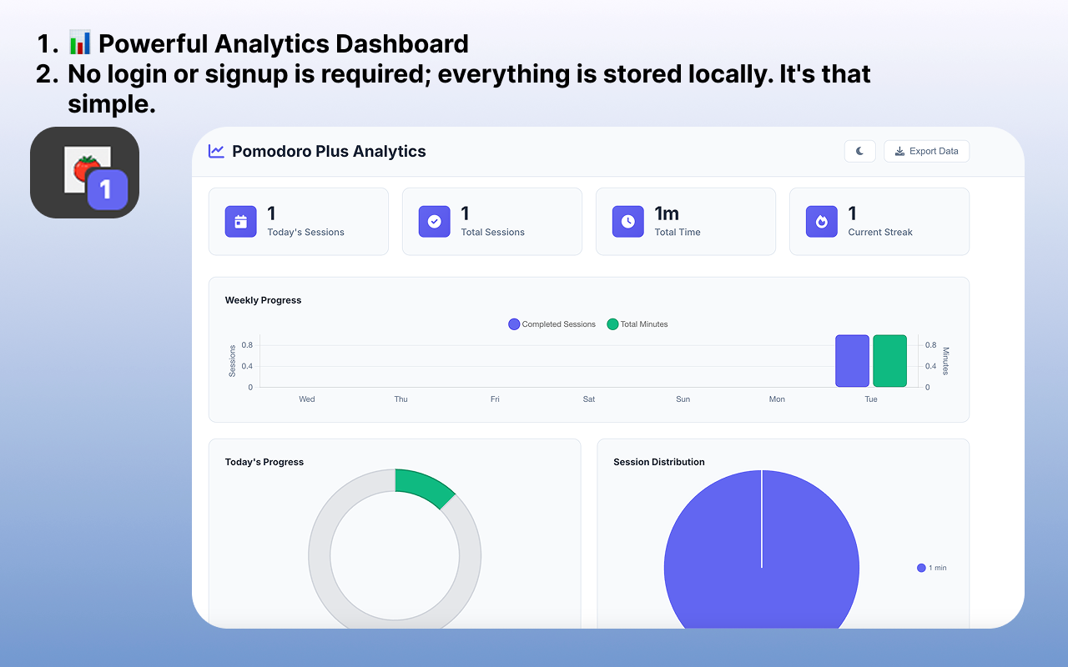Click the clock icon for Total Time

(x=627, y=221)
